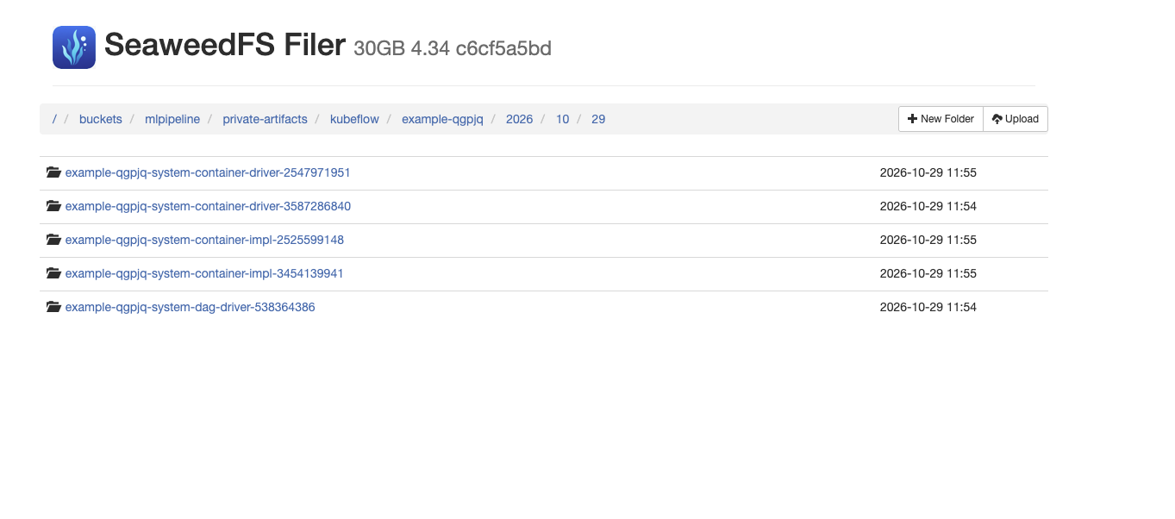Click the SeaweedFS logo icon
The image size is (1175, 519).
point(74,47)
